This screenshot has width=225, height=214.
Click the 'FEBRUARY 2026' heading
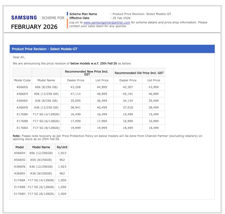[34, 27]
